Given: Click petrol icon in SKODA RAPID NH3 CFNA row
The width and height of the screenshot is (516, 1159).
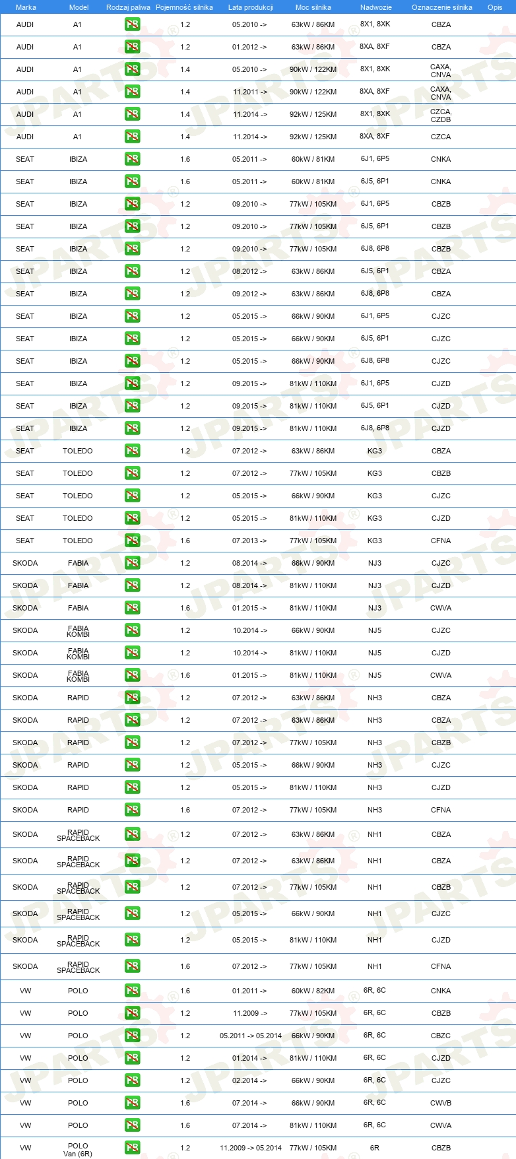Looking at the screenshot, I should pos(132,810).
